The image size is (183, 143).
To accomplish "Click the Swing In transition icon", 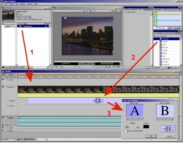I will (161, 62).
